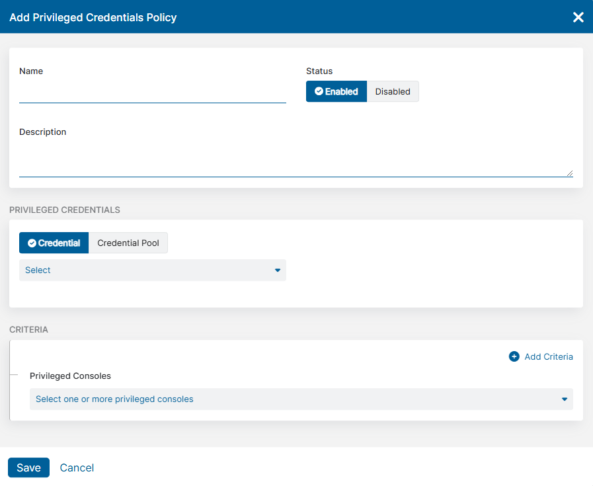This screenshot has height=486, width=593.
Task: Open the privileged consoles dropdown
Action: [x=301, y=399]
